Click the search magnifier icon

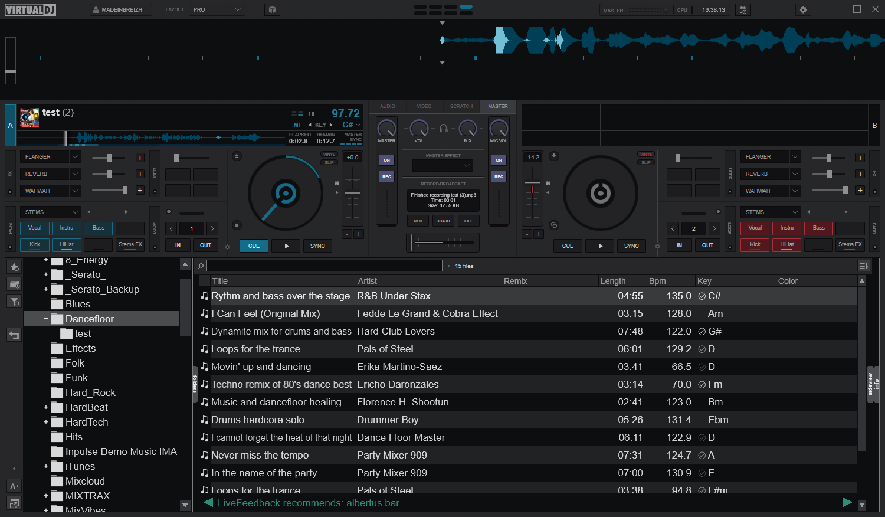tap(201, 266)
